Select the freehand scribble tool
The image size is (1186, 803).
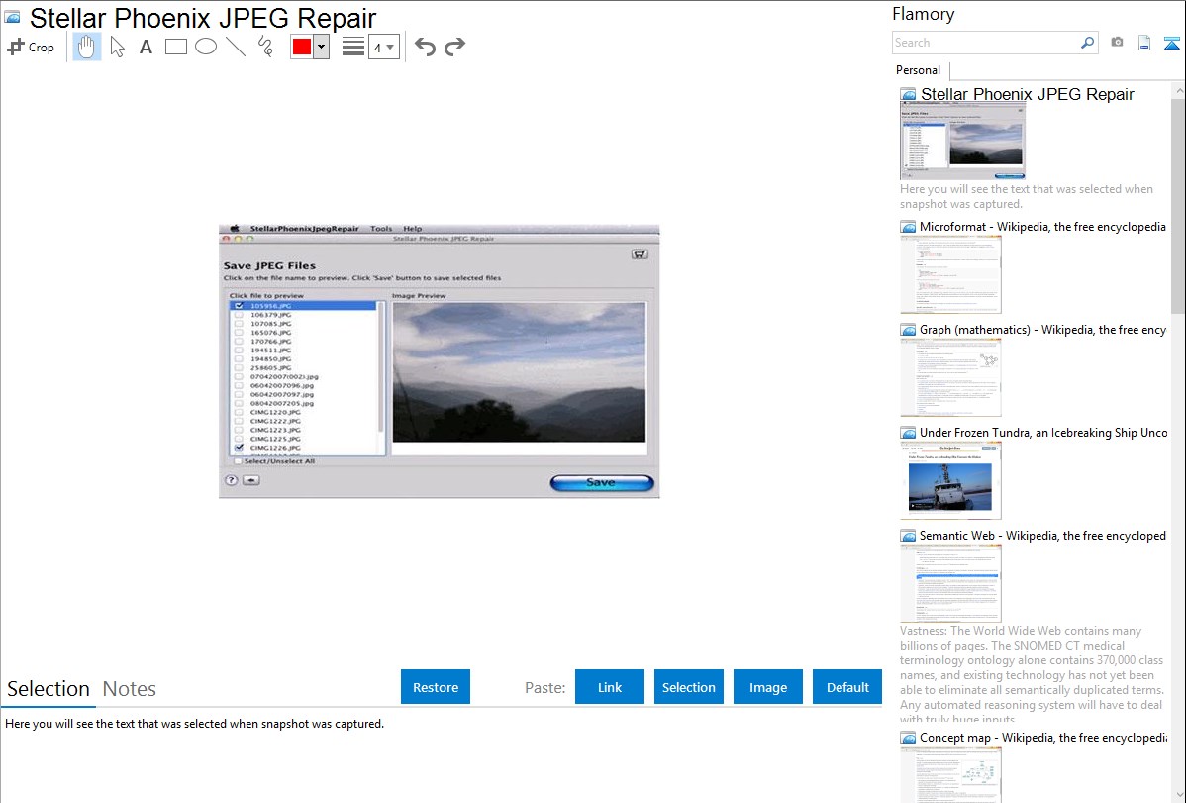tap(265, 47)
